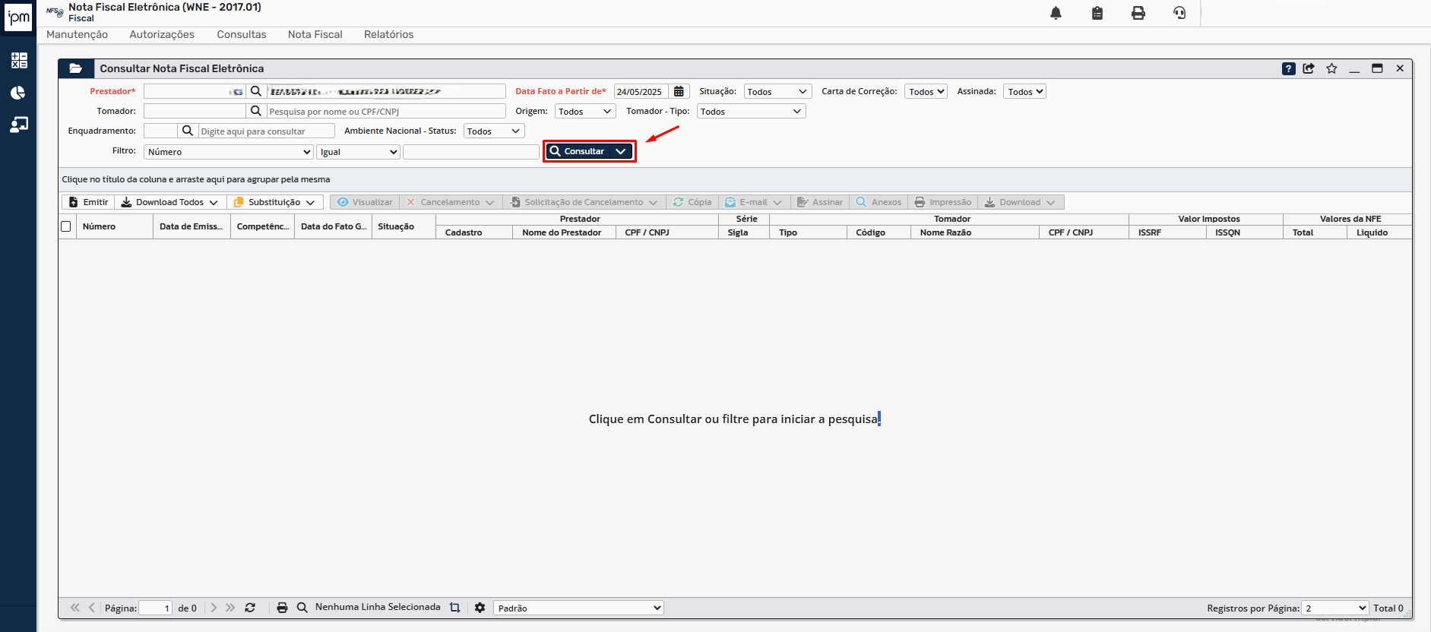Click the footer search magnifier icon
This screenshot has height=632, width=1431.
click(x=302, y=608)
